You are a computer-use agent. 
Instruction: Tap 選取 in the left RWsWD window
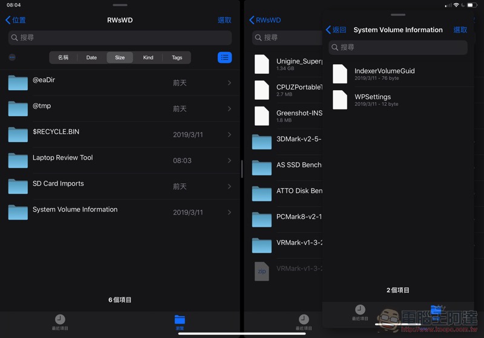coord(224,20)
